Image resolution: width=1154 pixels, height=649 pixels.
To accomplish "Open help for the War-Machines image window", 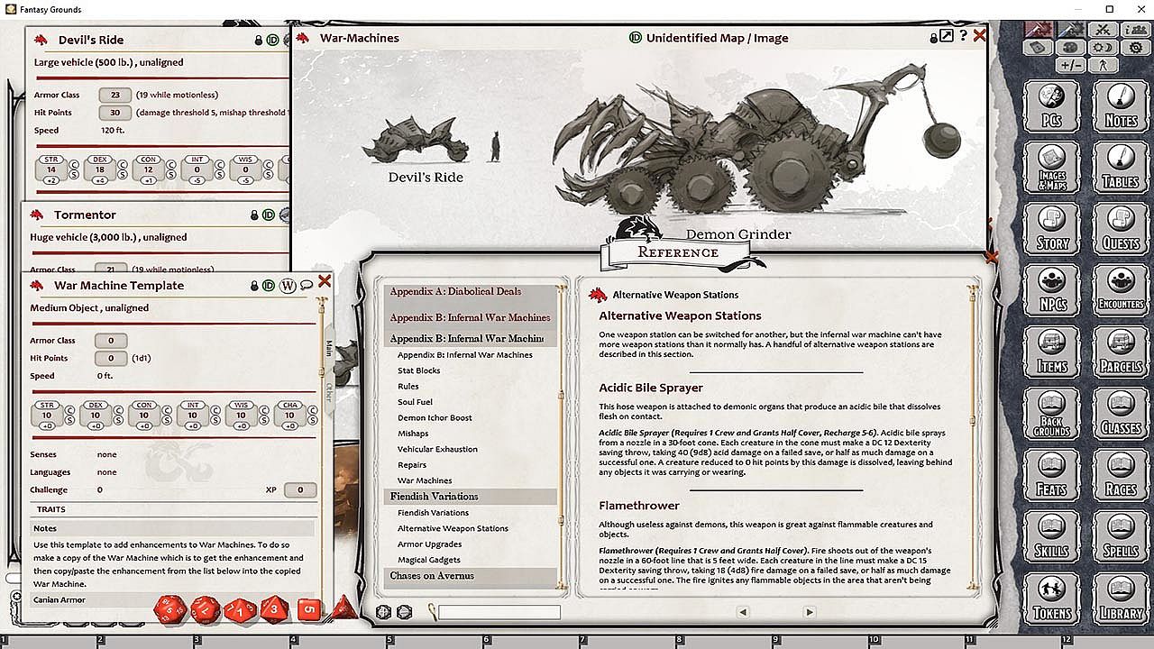I will [963, 36].
